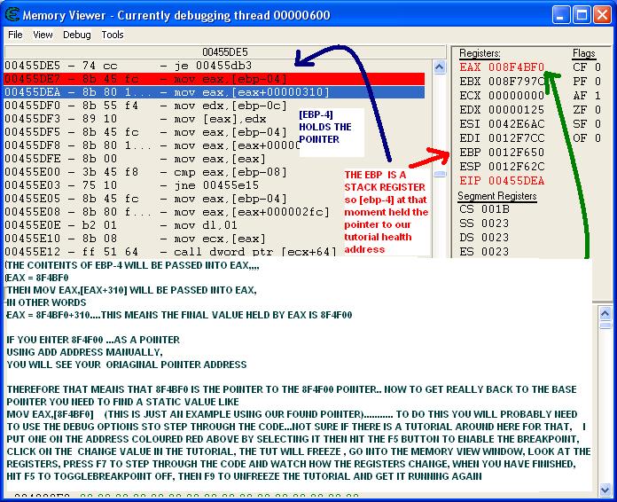Image resolution: width=617 pixels, height=502 pixels.
Task: Toggle the SF flag value
Action: coord(597,124)
